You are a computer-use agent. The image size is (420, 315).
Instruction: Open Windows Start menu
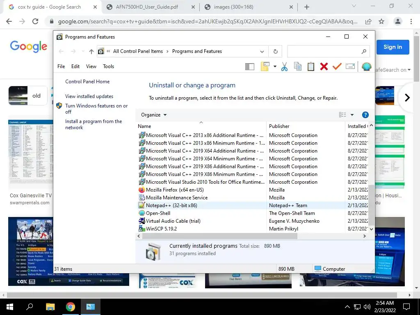coord(10,307)
